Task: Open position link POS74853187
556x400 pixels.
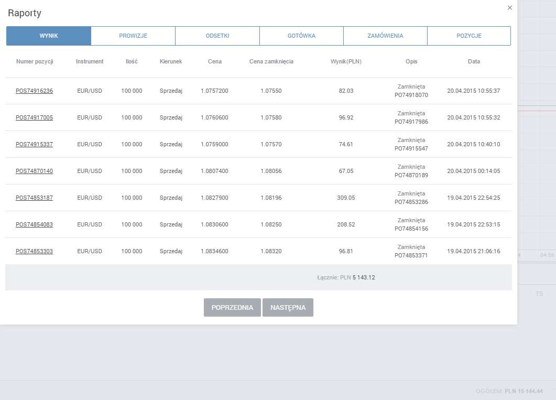Action: (x=34, y=198)
